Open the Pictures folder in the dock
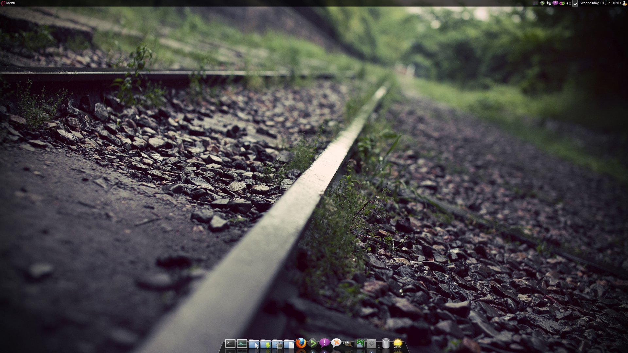The width and height of the screenshot is (628, 353). [277, 344]
